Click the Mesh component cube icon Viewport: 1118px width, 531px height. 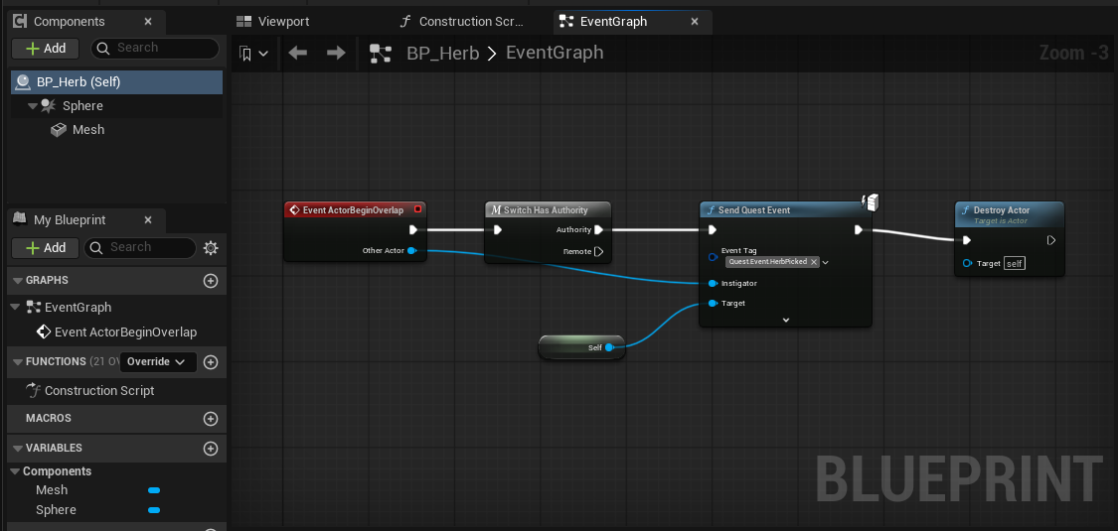tap(59, 130)
